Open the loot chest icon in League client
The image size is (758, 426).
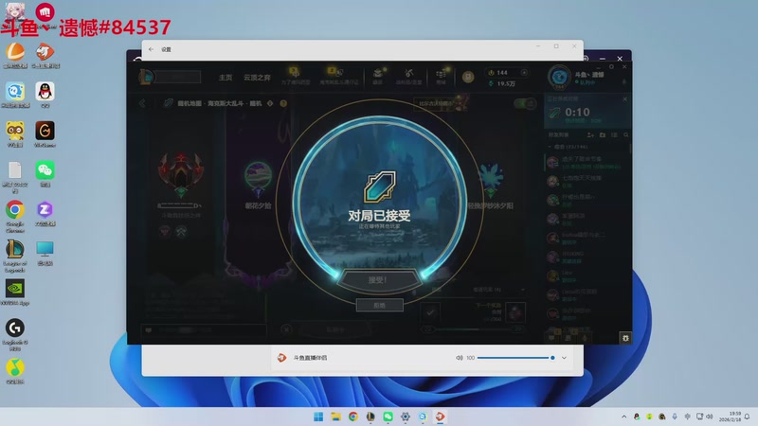click(x=377, y=76)
